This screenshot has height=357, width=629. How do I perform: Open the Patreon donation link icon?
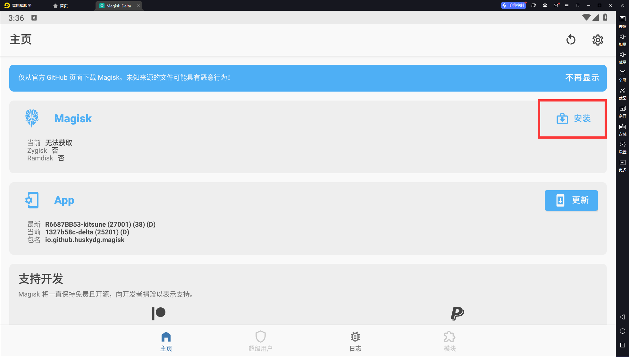[158, 313]
